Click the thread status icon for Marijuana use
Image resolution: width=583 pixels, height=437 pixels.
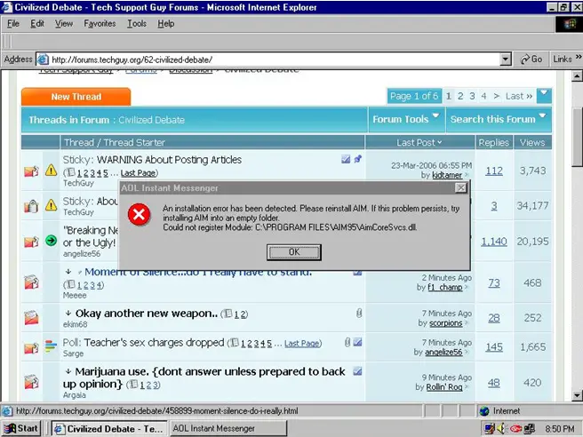pyautogui.click(x=31, y=382)
